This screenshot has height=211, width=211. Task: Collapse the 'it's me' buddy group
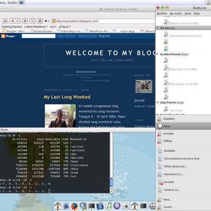[157, 28]
